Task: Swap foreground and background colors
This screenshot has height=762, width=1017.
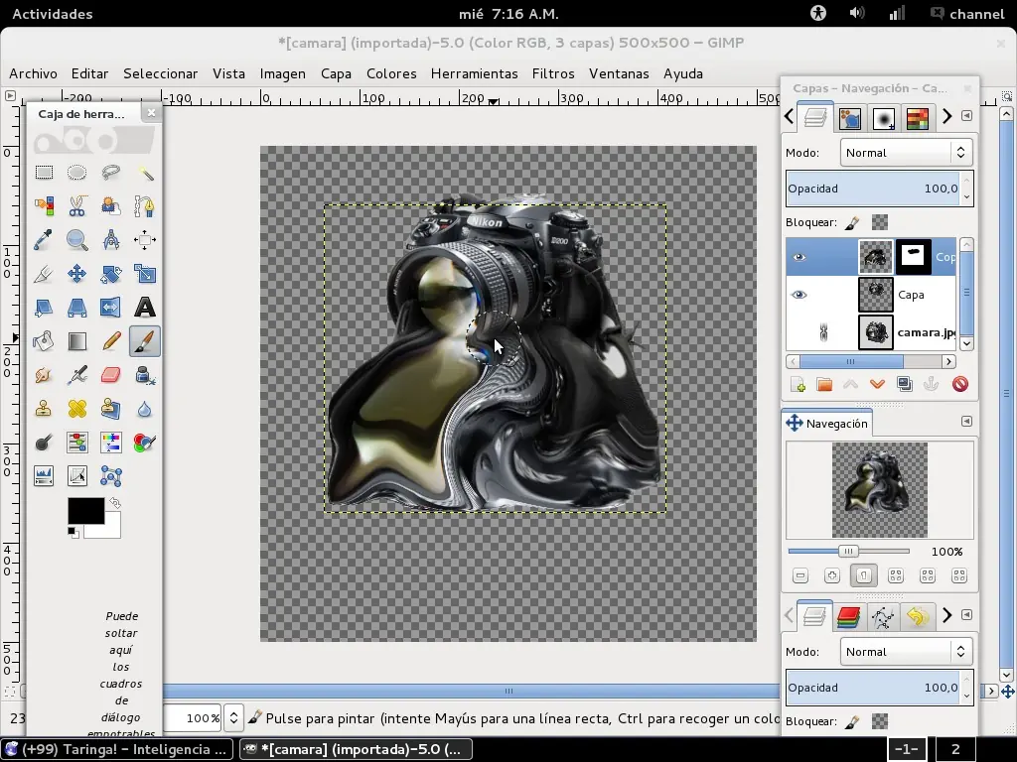Action: pos(115,503)
